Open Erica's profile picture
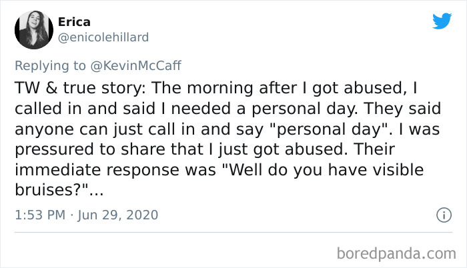 34,30
